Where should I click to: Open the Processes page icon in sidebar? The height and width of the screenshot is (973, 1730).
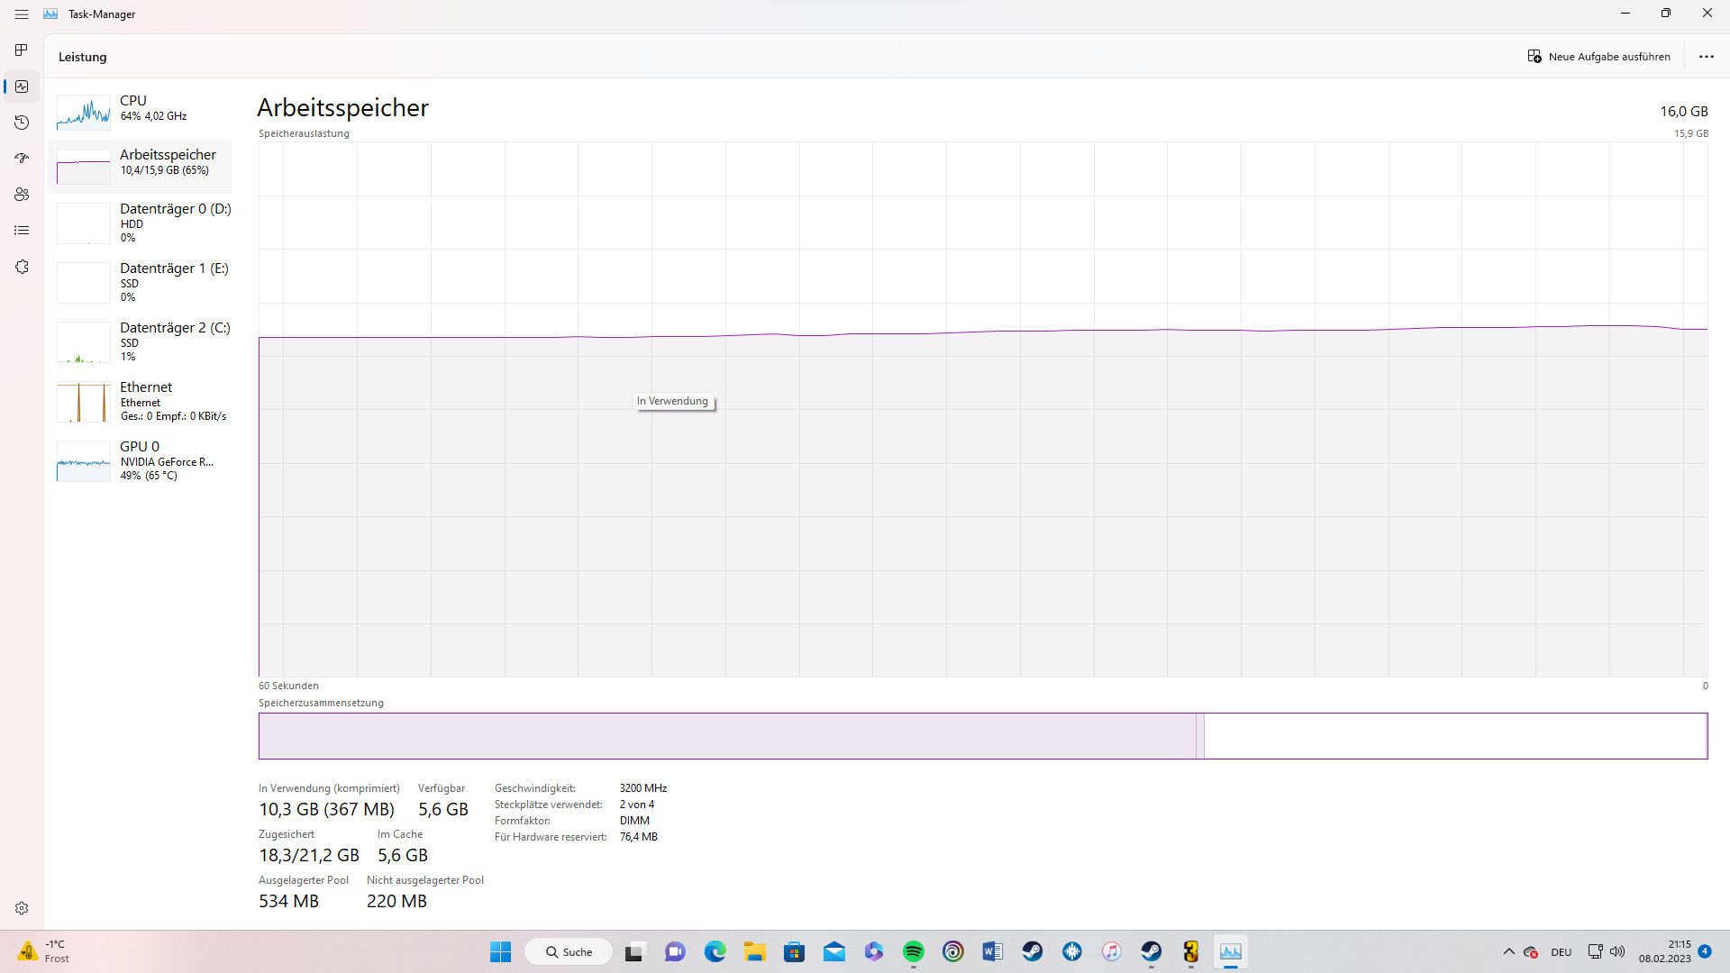click(x=22, y=50)
